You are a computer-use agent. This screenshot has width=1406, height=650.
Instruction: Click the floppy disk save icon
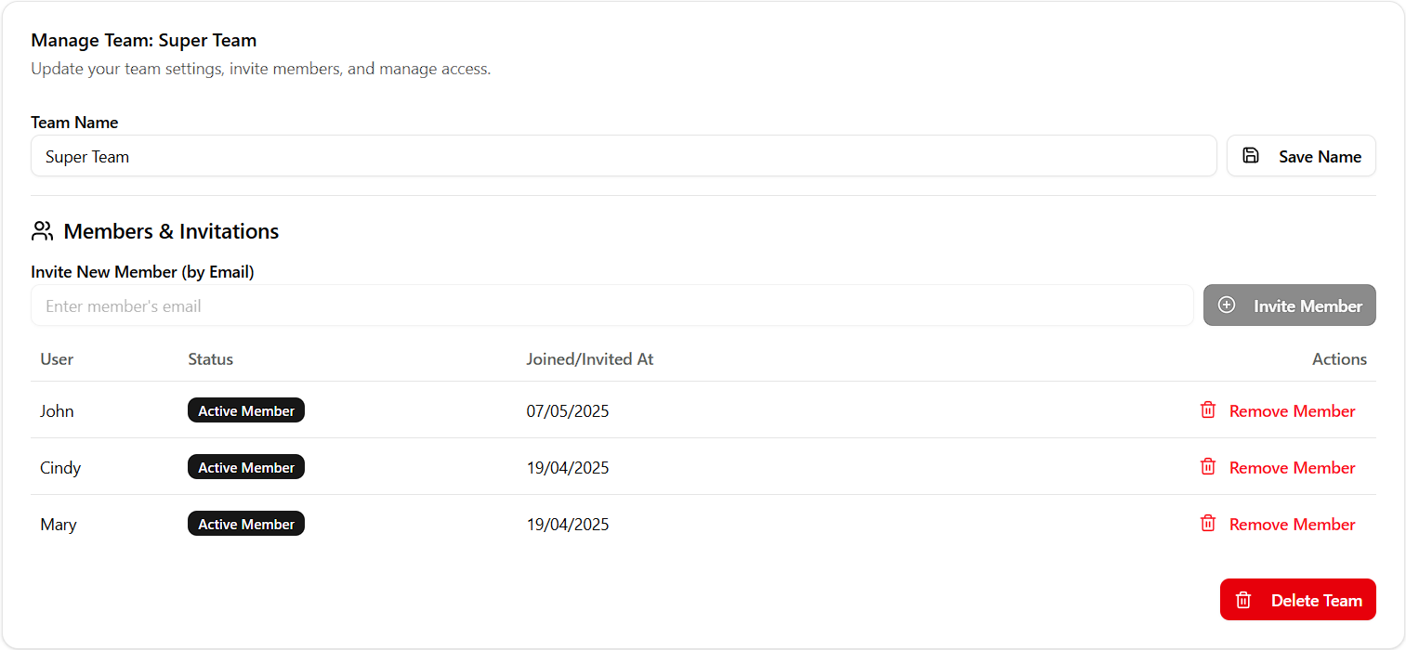(1251, 156)
